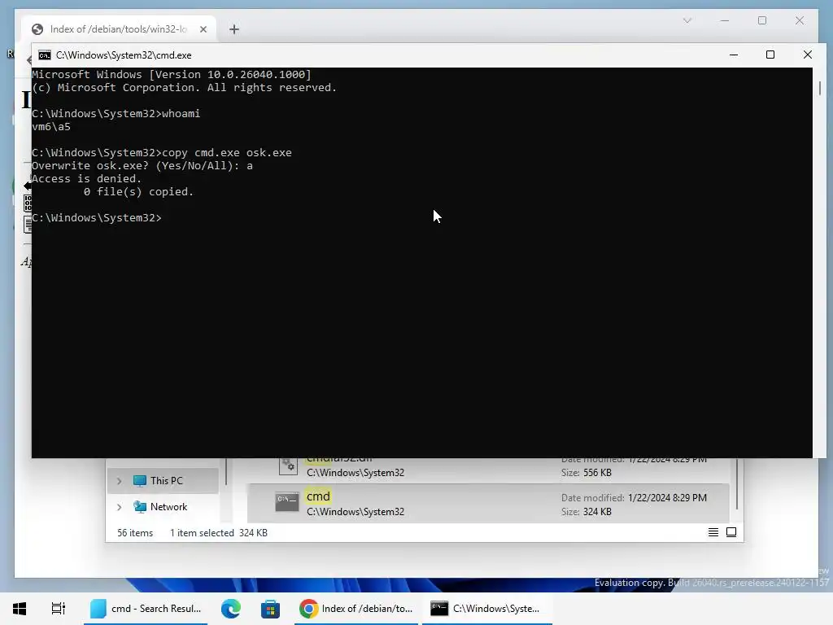This screenshot has width=833, height=625.
Task: Click the 56 items status text
Action: [135, 533]
